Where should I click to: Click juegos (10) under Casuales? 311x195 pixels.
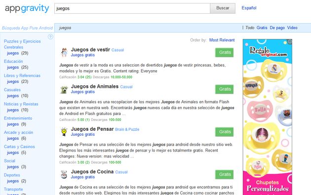click(18, 96)
